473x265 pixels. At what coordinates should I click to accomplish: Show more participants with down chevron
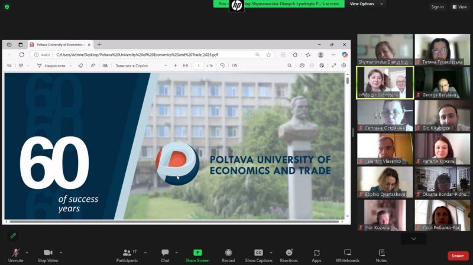413,238
